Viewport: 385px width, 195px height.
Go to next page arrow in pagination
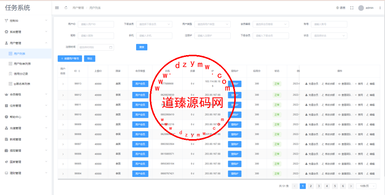click(x=351, y=186)
